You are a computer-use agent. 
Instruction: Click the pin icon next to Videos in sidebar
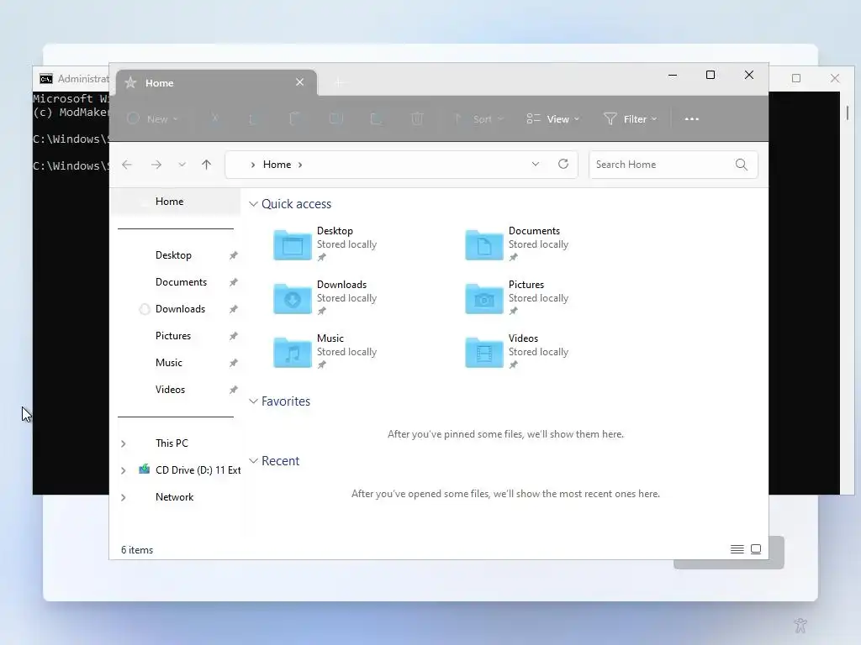234,390
